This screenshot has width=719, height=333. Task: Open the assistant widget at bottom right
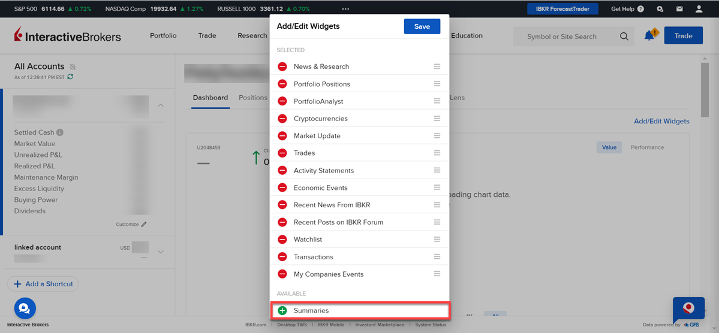point(689,309)
